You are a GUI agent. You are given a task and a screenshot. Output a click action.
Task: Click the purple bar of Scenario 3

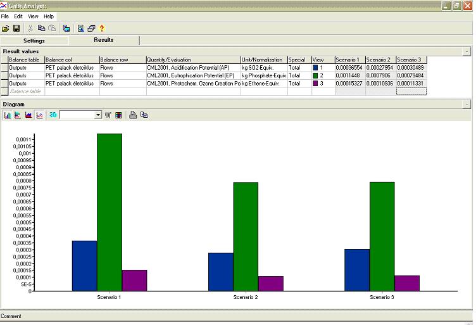click(x=407, y=283)
